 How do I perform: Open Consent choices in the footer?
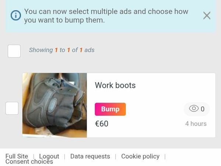pos(29,162)
